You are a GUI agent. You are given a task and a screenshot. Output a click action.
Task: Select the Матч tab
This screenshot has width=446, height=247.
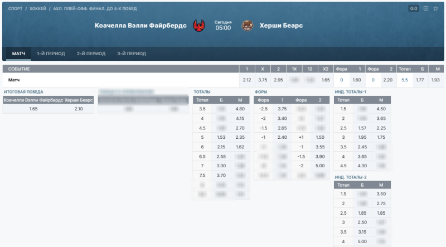pyautogui.click(x=19, y=54)
